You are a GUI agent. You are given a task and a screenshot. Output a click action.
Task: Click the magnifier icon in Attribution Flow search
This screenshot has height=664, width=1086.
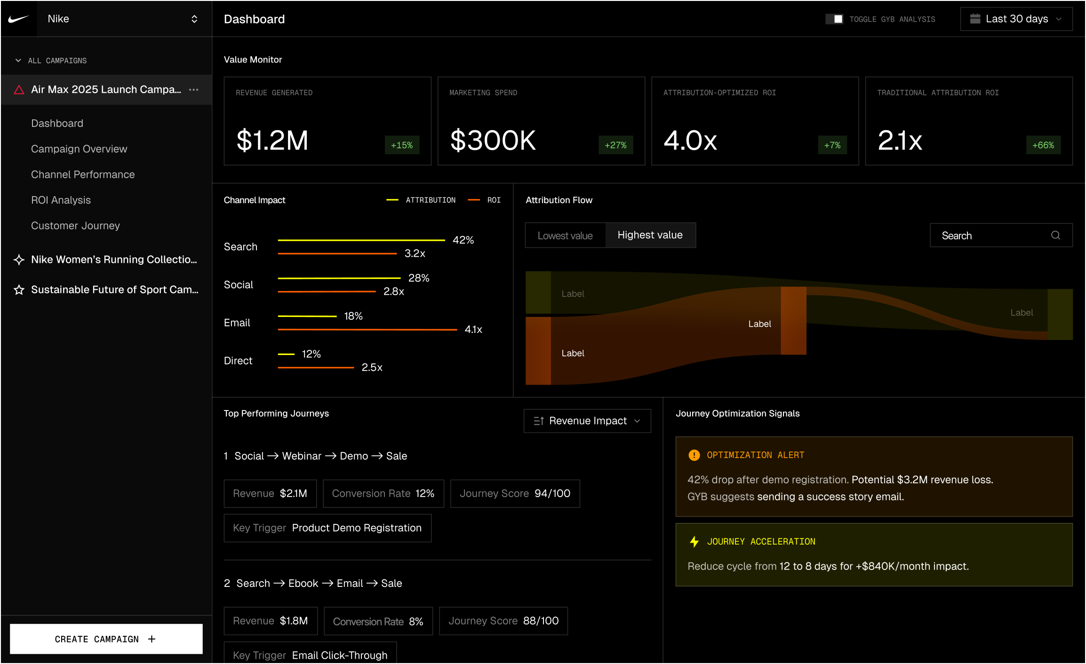[x=1055, y=235]
